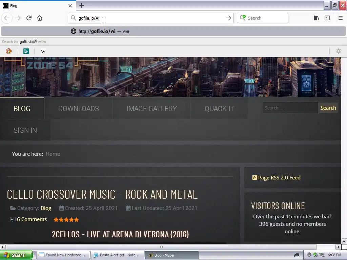Click the horizontal scrollbar right arrow
The image size is (347, 260).
tap(338, 247)
